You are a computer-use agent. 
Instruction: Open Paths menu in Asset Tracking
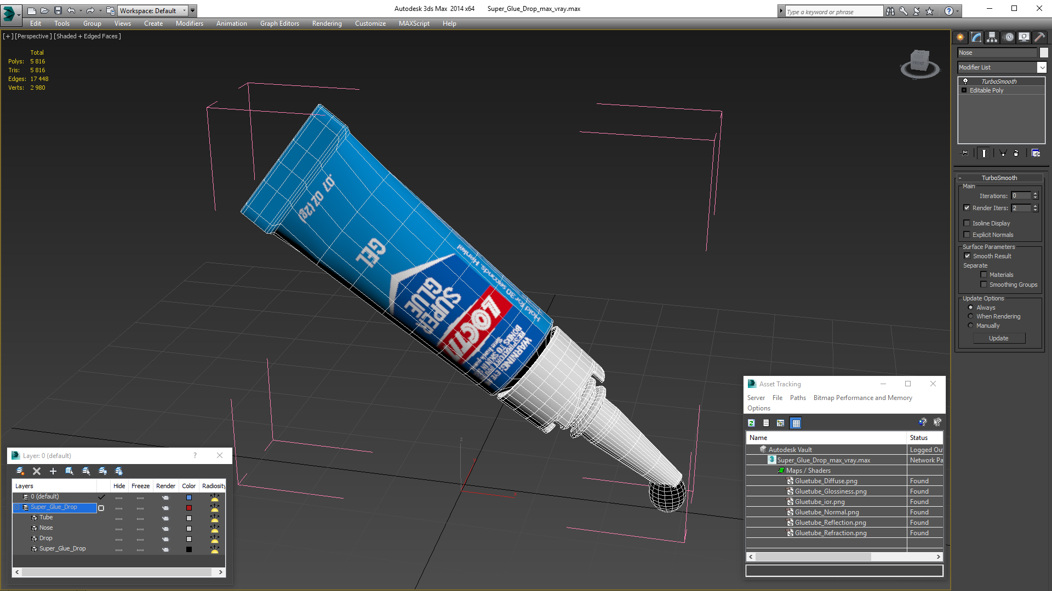[x=798, y=398]
